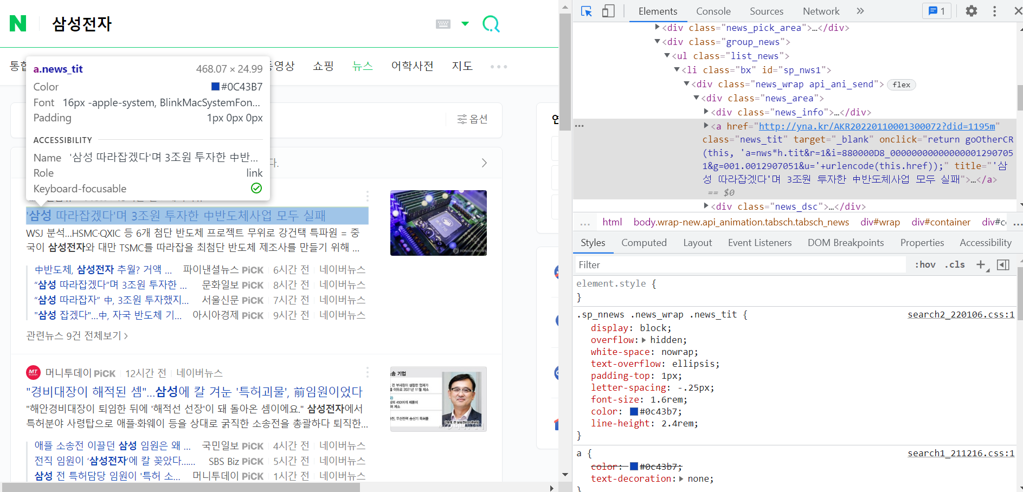
Task: Click 머니투데이 press logo icon
Action: click(x=33, y=373)
